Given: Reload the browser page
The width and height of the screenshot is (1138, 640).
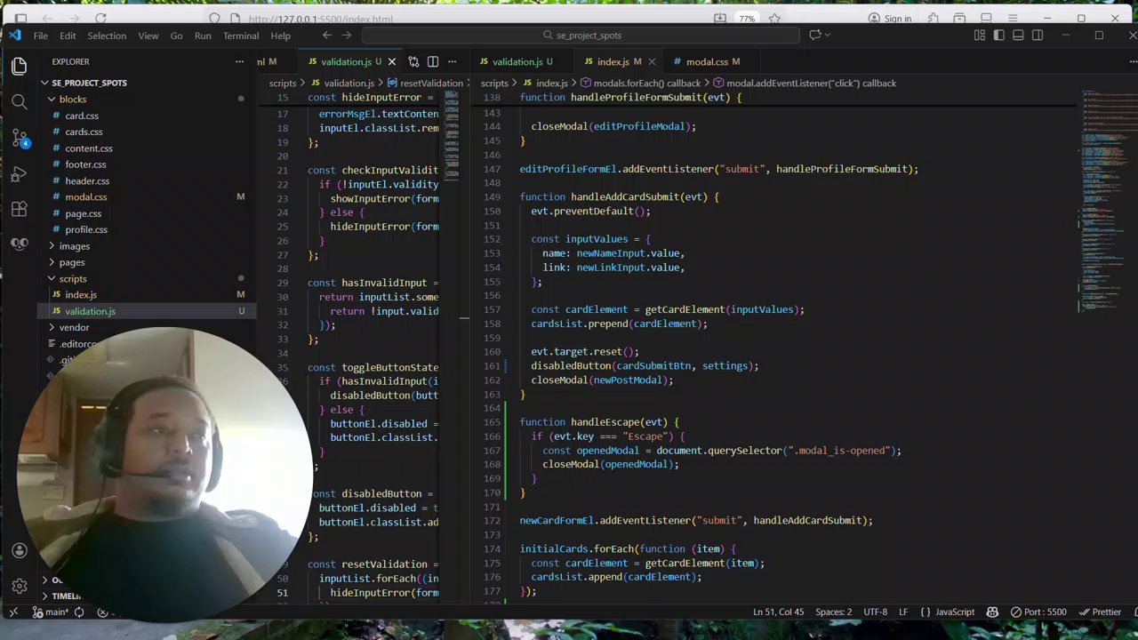Looking at the screenshot, I should pyautogui.click(x=100, y=19).
